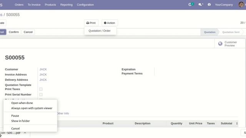The image size is (246, 138).
Task: Switch company via YourCompany
Action: coord(224,5)
